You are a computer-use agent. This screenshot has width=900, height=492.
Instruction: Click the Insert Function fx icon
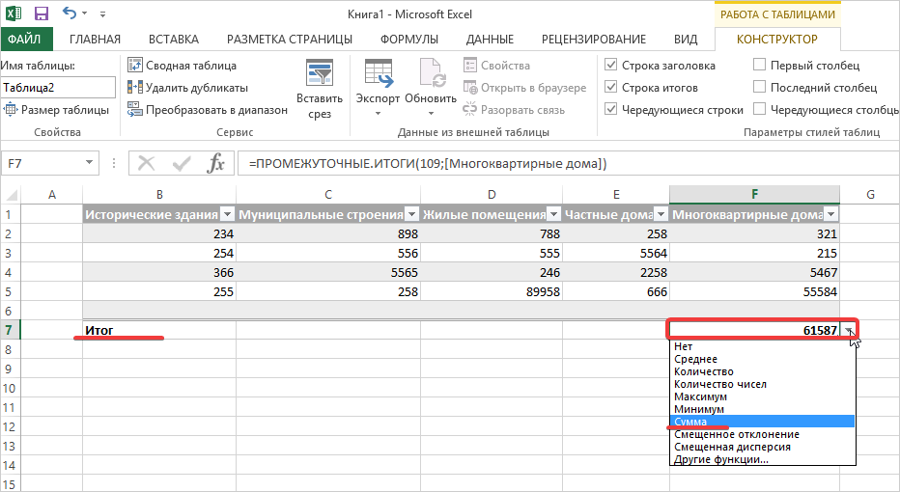pos(217,164)
